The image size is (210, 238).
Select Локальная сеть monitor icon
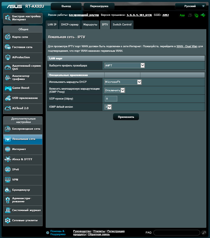[8, 139]
